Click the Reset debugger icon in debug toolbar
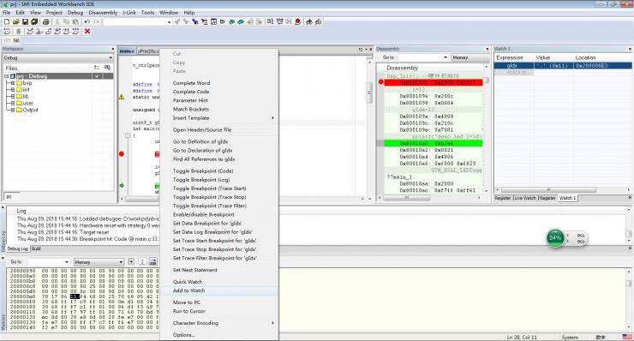The image size is (634, 341). 7,31
